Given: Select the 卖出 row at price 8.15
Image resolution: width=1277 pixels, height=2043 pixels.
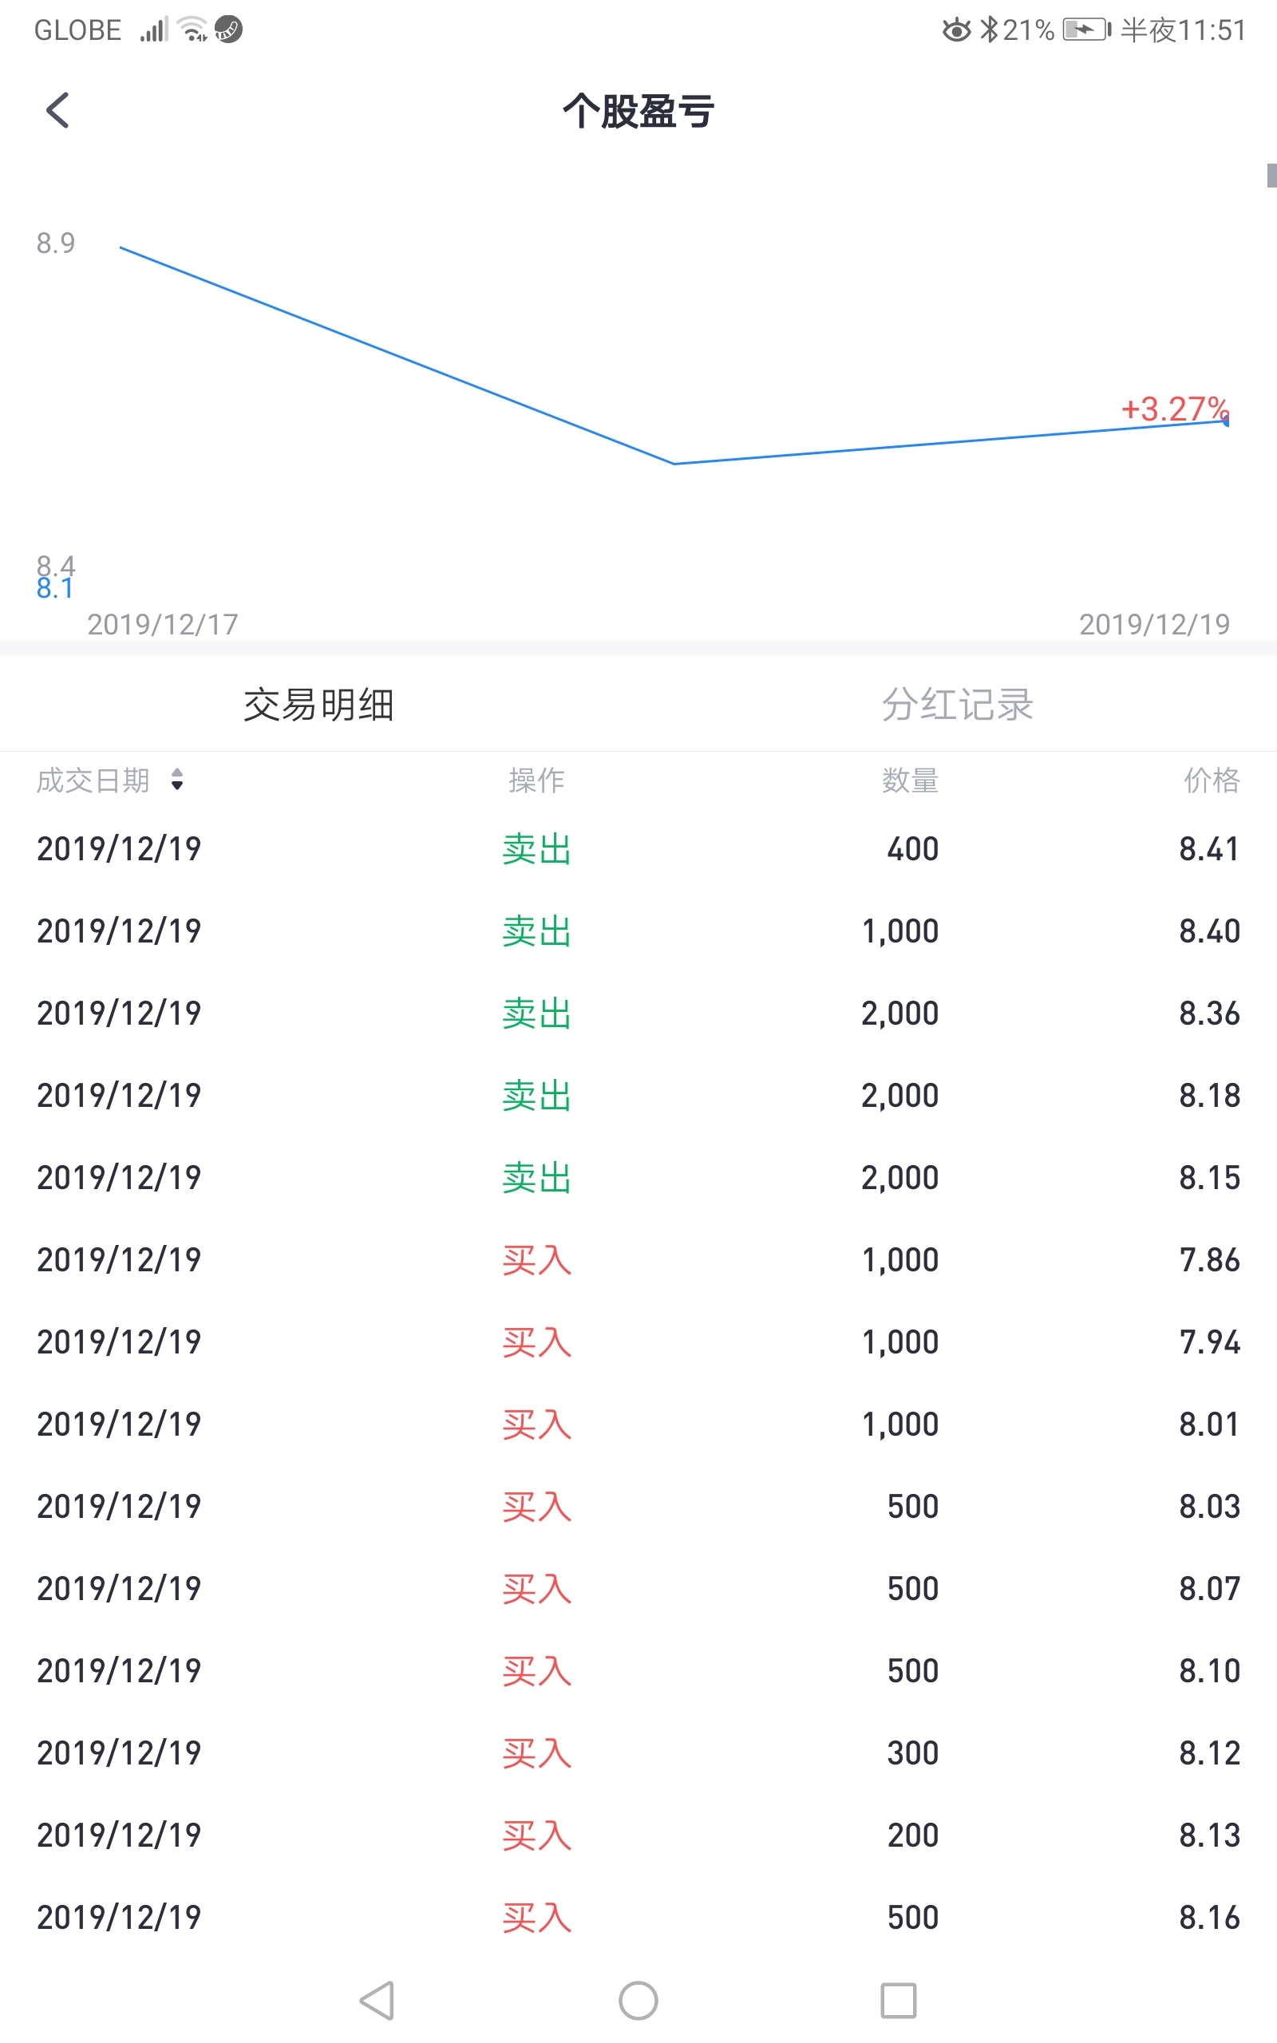Looking at the screenshot, I should [638, 1178].
